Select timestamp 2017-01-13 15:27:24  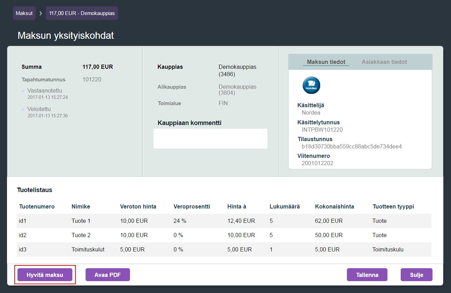coord(48,97)
